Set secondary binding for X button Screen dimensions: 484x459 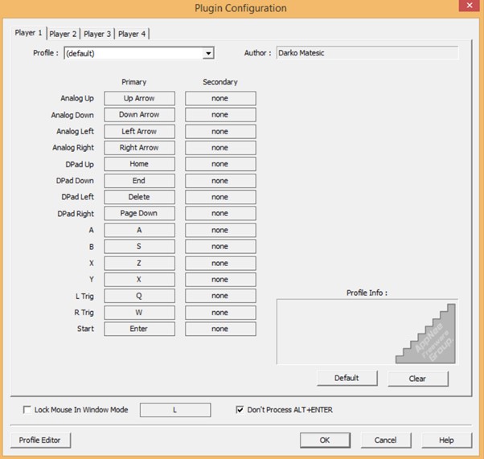pos(220,264)
